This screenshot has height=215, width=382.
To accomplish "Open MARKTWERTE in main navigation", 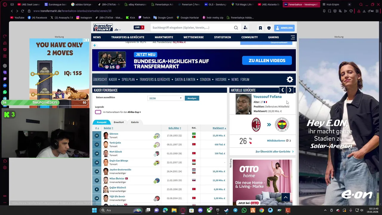I will [164, 37].
